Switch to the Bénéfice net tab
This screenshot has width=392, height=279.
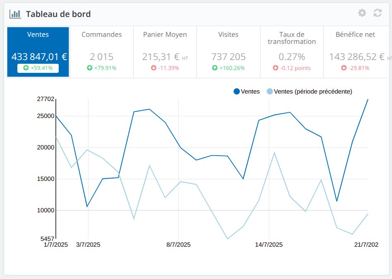click(355, 52)
